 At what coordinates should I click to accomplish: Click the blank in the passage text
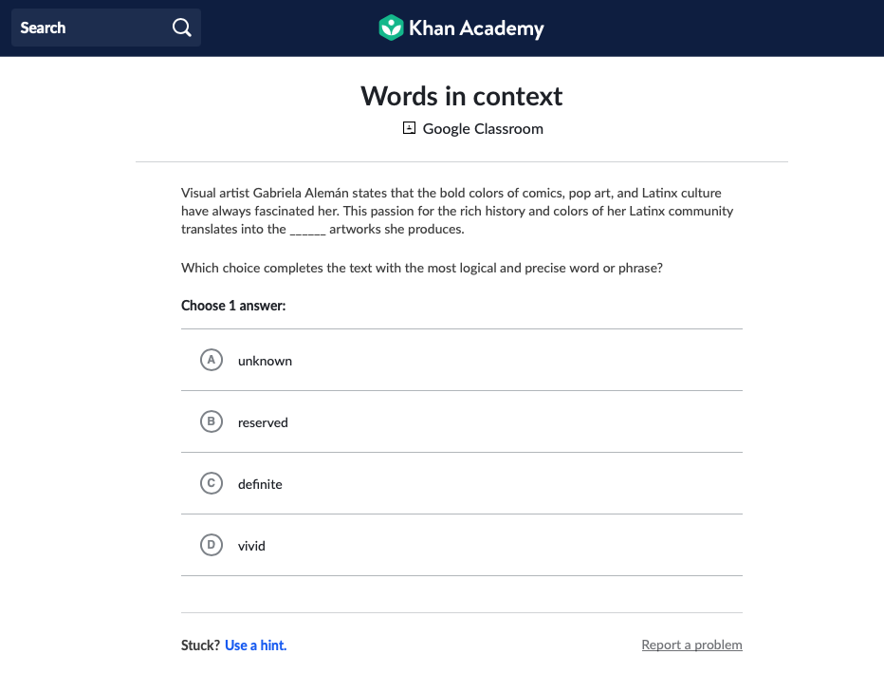pos(307,230)
